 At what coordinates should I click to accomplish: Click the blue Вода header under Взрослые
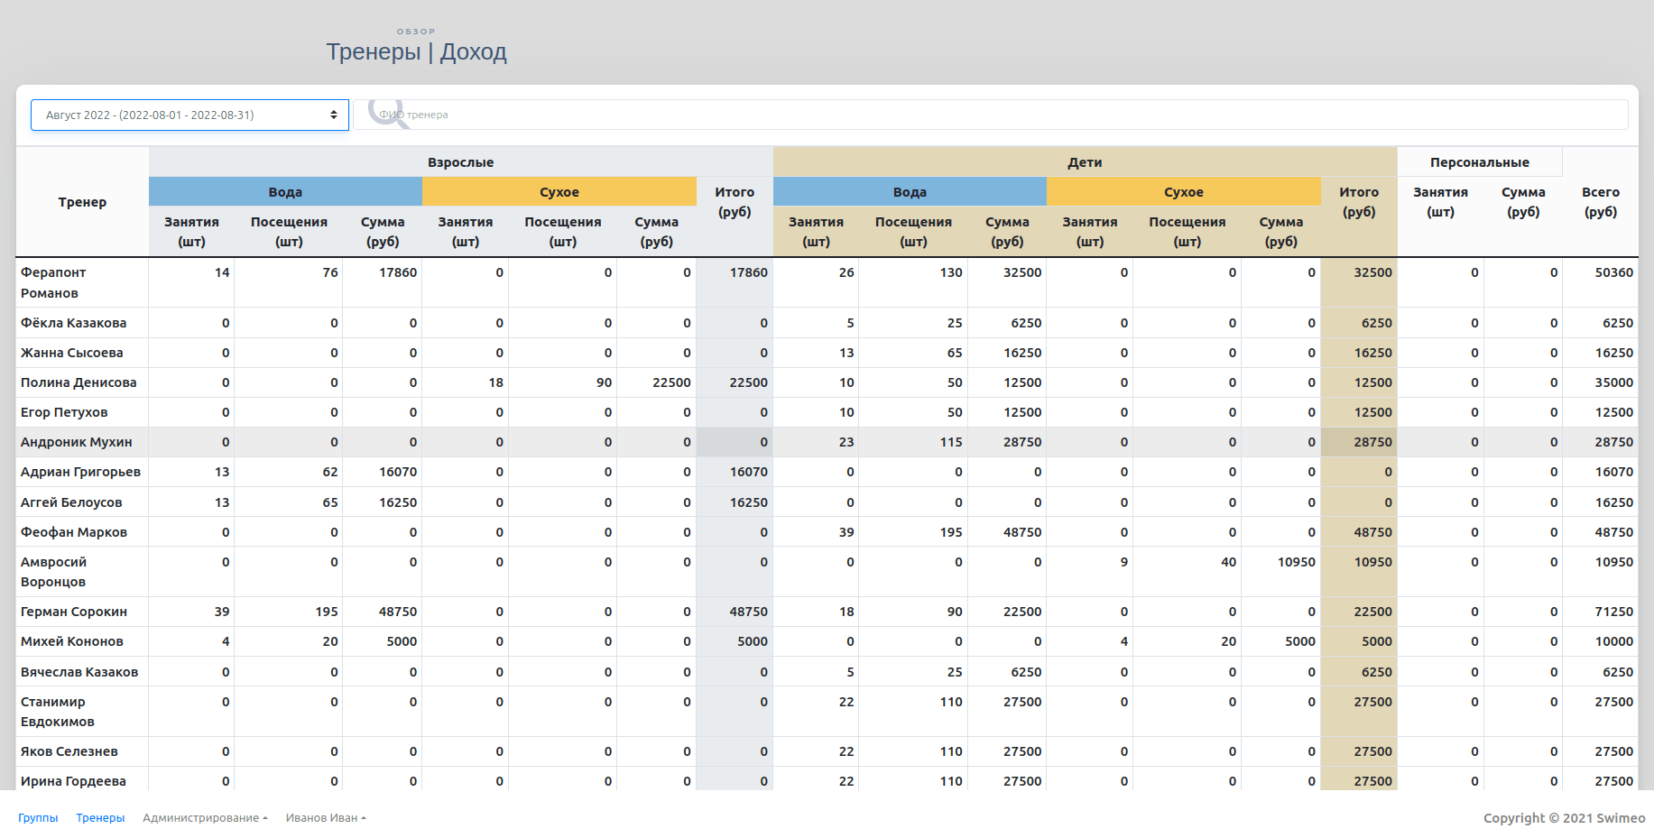click(285, 192)
